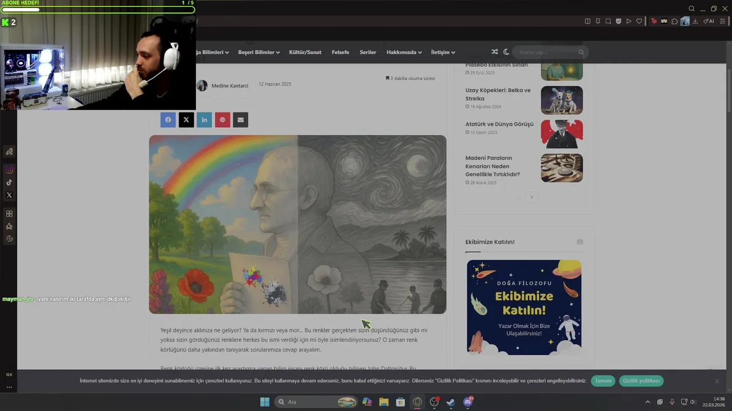Screen dimensions: 732x411
Task: Click the snapshot capture icon in the address bar
Action: [608, 21]
